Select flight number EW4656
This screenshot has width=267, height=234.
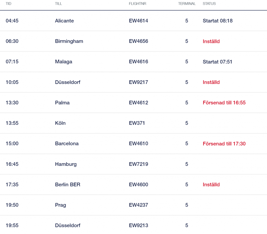click(138, 41)
